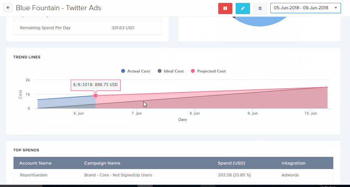Click the 6/6/2018: 896.75 USD tooltip
The image size is (350, 187).
(x=95, y=85)
